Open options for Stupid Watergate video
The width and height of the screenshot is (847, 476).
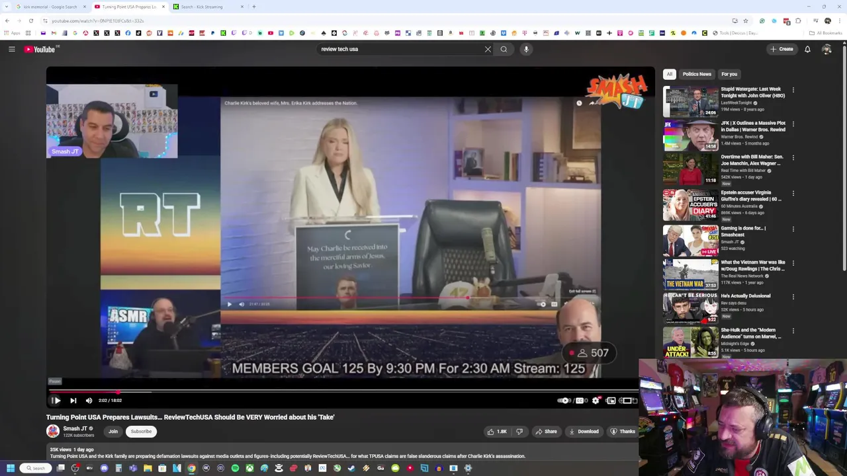coord(793,90)
